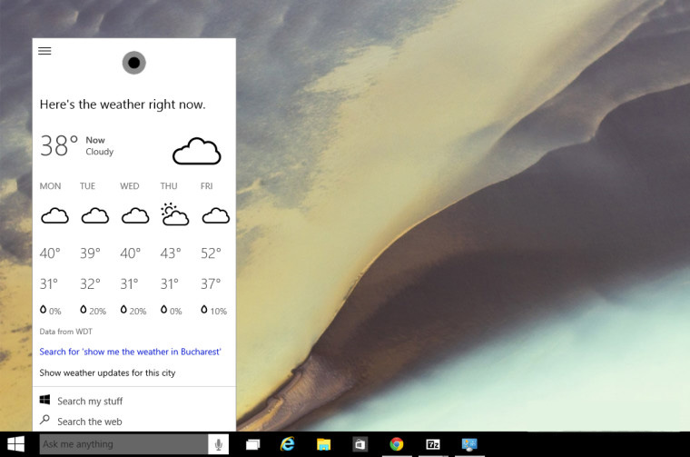Open the Windows Start menu
Image resolution: width=690 pixels, height=457 pixels.
click(16, 444)
